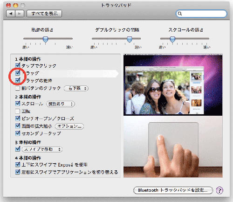Open the 慣性あり scroll dropdown

tap(61, 104)
